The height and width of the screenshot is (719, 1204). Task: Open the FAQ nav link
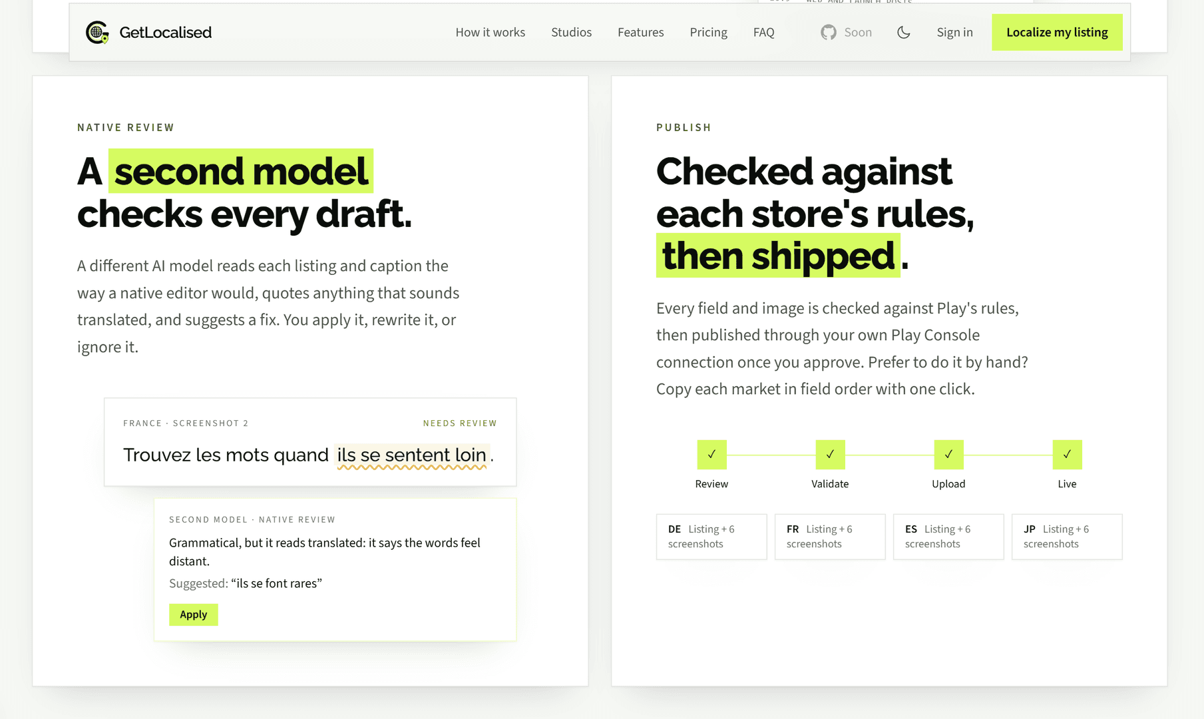click(763, 32)
